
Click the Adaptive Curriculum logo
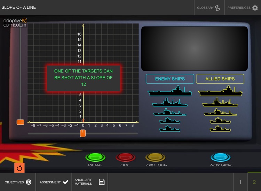click(x=15, y=23)
